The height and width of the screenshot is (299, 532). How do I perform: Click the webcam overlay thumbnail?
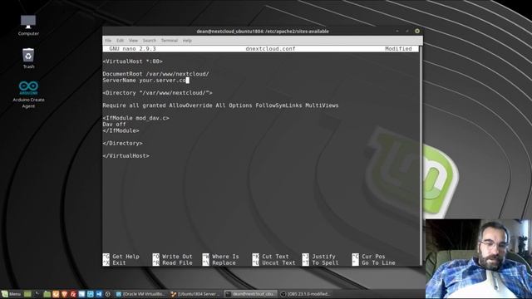click(x=479, y=258)
